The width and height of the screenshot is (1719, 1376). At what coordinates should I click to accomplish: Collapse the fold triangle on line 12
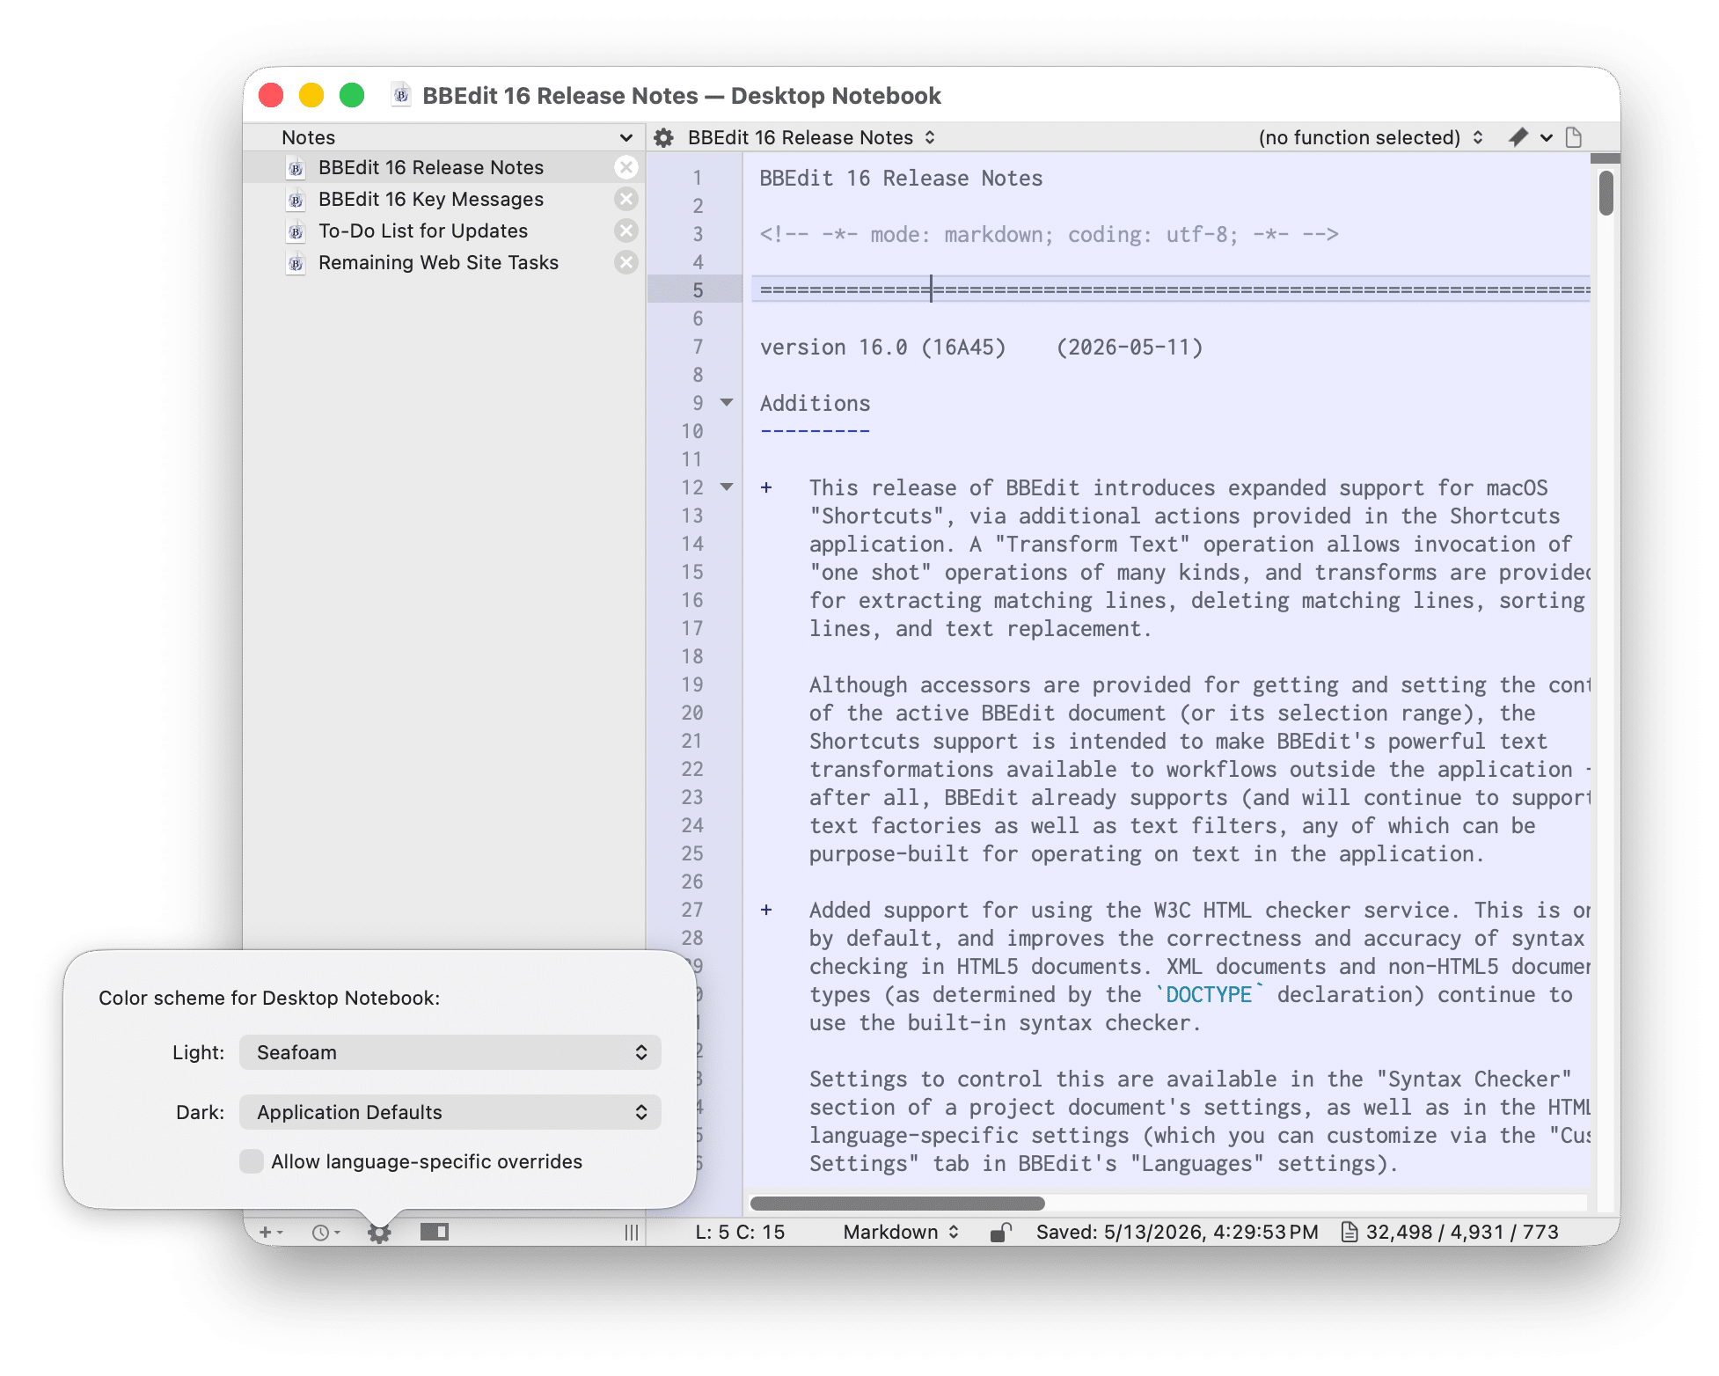(727, 487)
